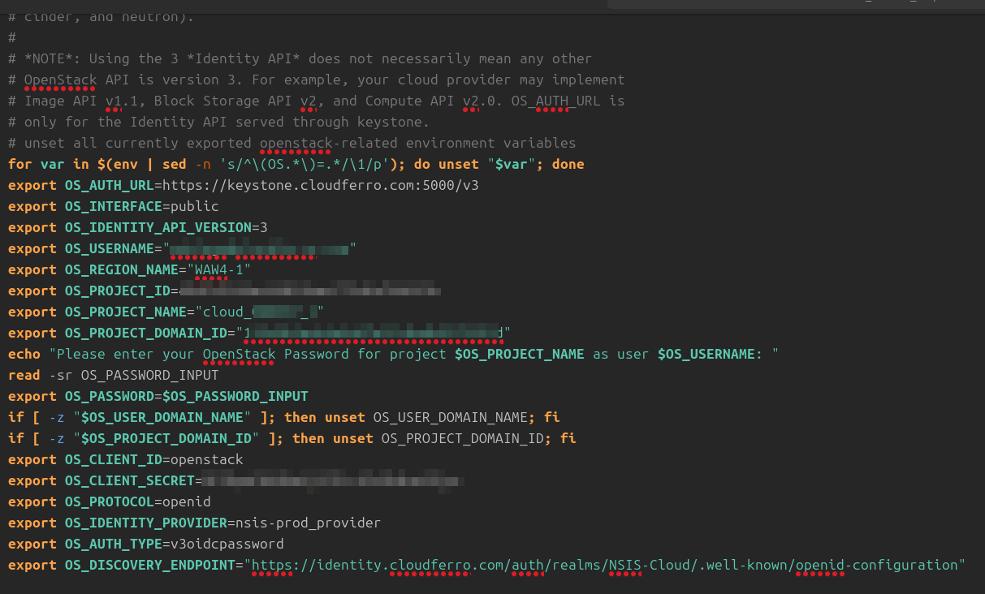Click the openid-configuration discovery endpoint URL
Viewport: 985px width, 594px height.
click(605, 565)
